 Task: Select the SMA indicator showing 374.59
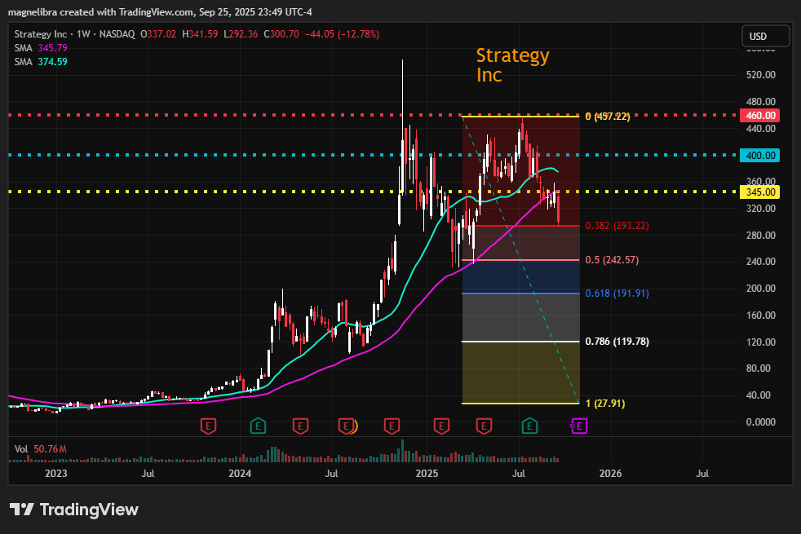(41, 62)
